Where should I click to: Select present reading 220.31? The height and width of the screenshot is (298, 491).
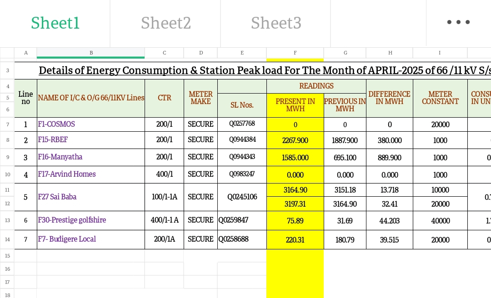(x=295, y=240)
